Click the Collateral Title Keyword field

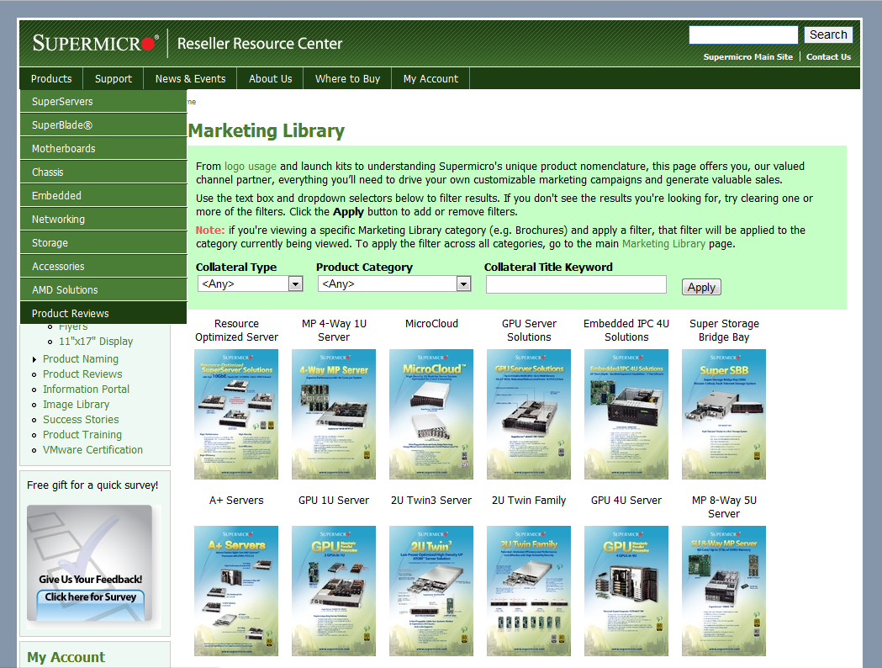click(x=576, y=284)
